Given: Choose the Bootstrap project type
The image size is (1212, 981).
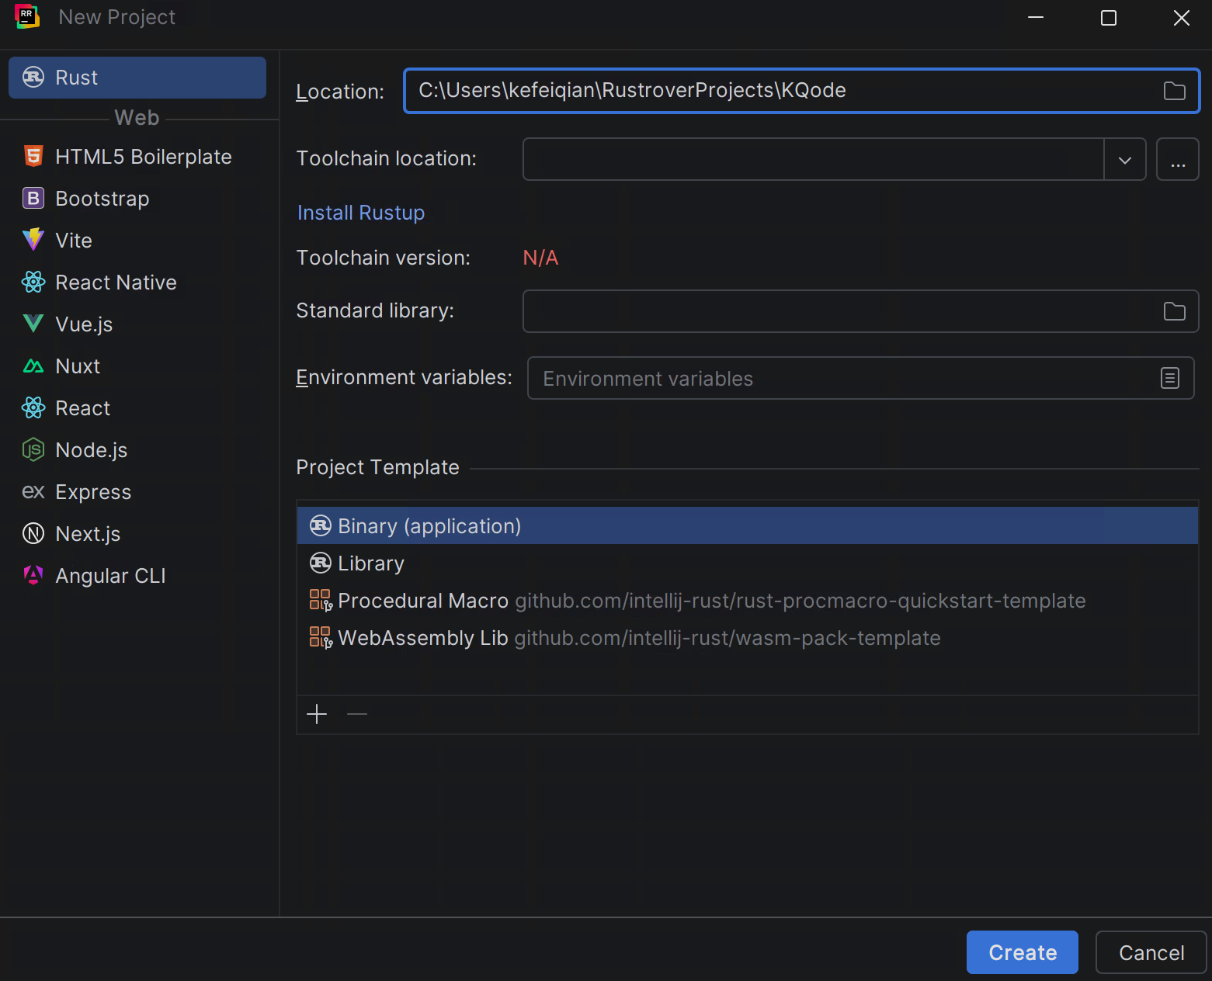Looking at the screenshot, I should tap(137, 199).
